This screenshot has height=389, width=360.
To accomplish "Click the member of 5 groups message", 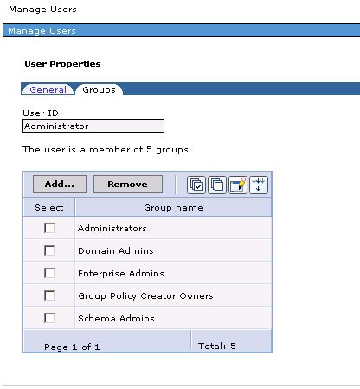I will point(106,150).
